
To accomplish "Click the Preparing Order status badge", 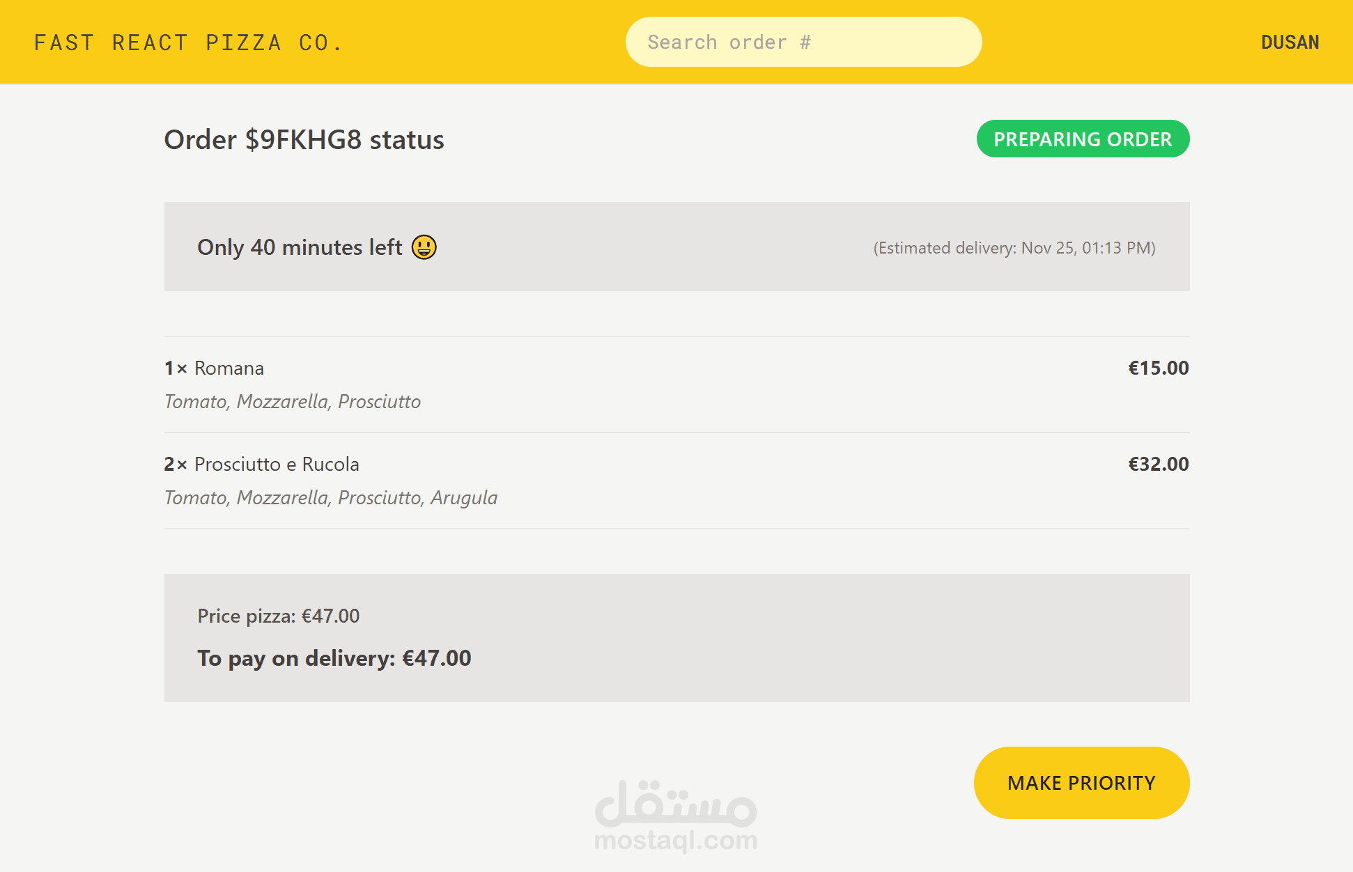I will [x=1082, y=139].
